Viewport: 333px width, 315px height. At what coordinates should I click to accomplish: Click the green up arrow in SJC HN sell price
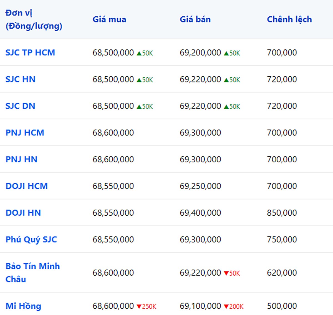tap(226, 80)
